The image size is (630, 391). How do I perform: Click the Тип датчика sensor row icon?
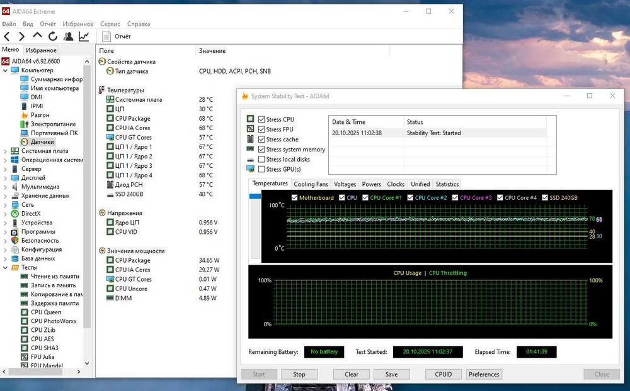coord(110,72)
